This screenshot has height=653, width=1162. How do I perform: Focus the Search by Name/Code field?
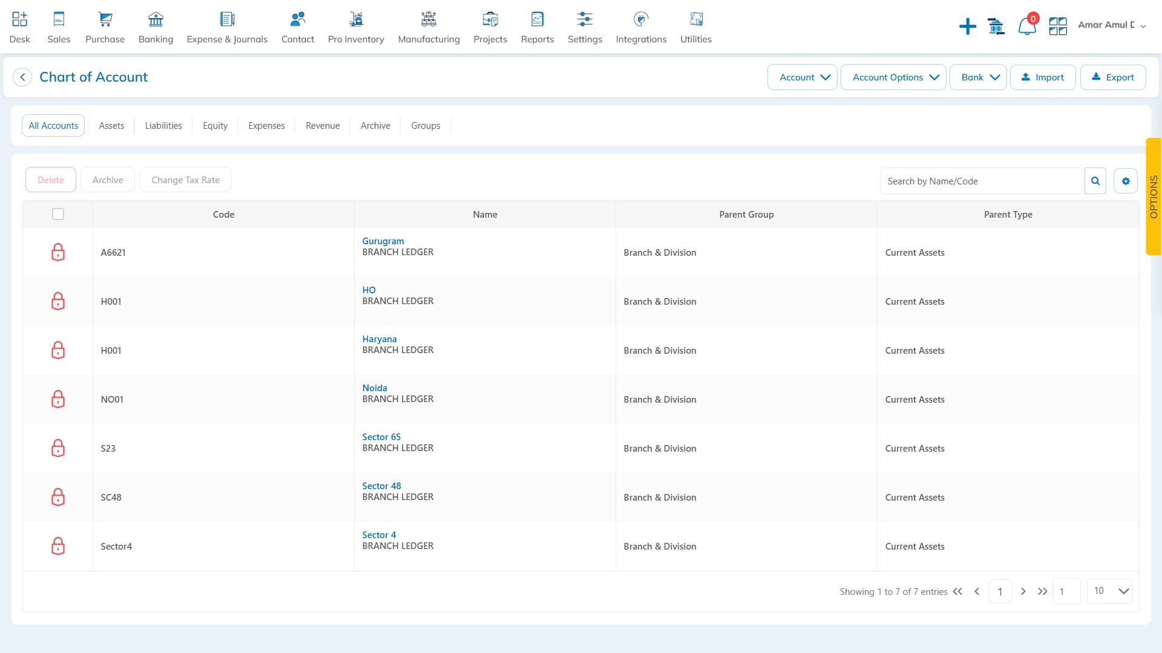click(x=981, y=181)
